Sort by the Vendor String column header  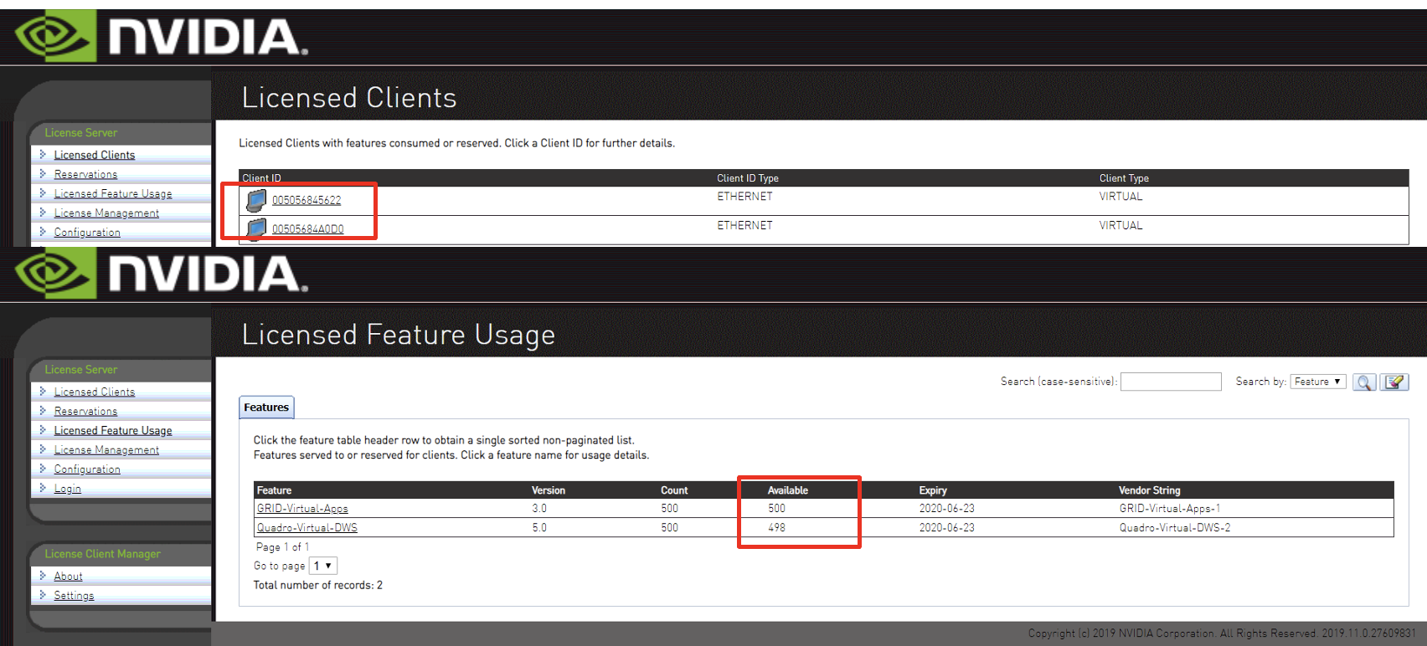click(x=1150, y=490)
